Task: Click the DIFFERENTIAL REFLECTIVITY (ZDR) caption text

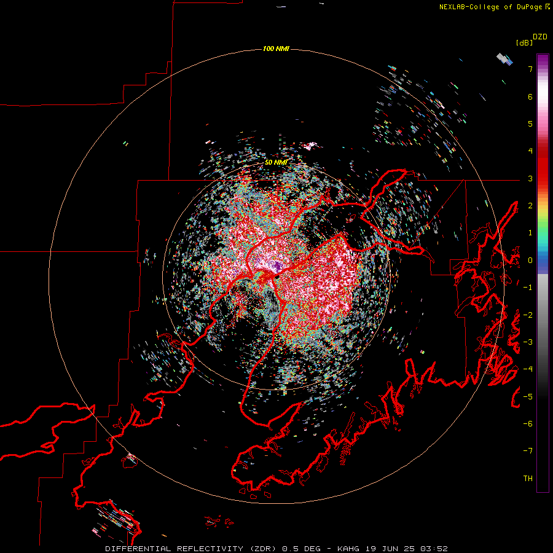Action: click(x=192, y=549)
